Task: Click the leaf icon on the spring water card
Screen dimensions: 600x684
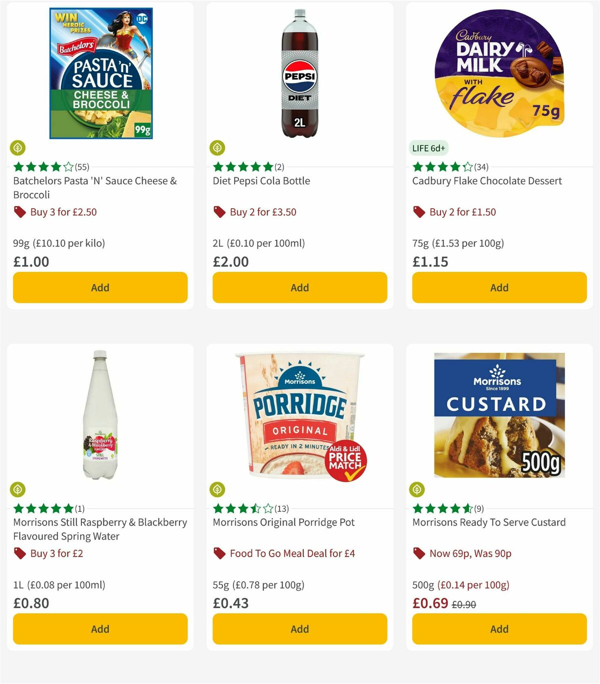Action: tap(17, 489)
